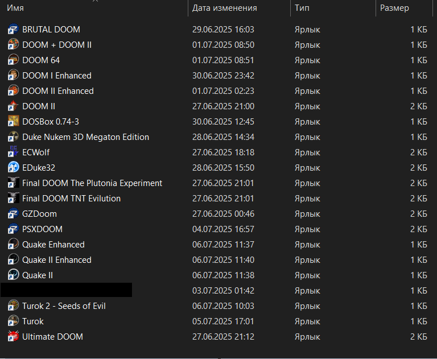Select the ECWolf file name
The height and width of the screenshot is (359, 437).
[36, 152]
